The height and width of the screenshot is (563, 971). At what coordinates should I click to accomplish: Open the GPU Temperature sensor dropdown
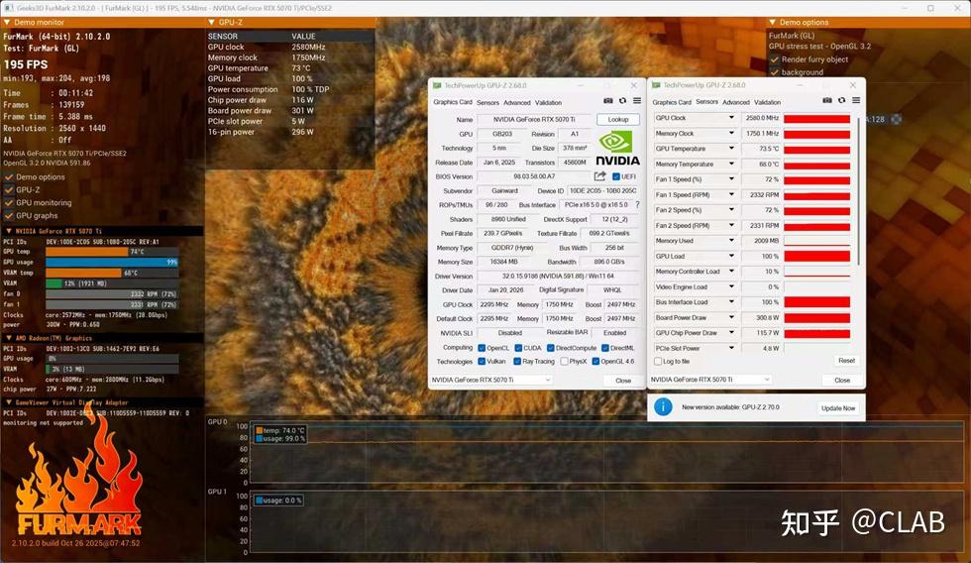point(731,149)
